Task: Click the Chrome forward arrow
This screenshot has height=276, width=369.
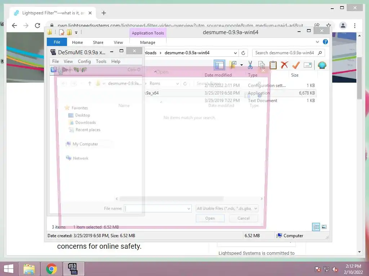Action: point(26,26)
